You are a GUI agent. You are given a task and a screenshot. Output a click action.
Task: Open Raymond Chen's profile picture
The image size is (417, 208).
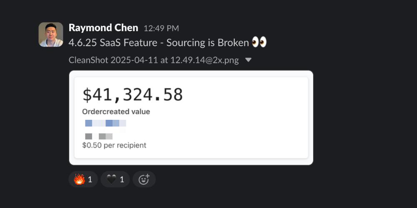tap(51, 35)
